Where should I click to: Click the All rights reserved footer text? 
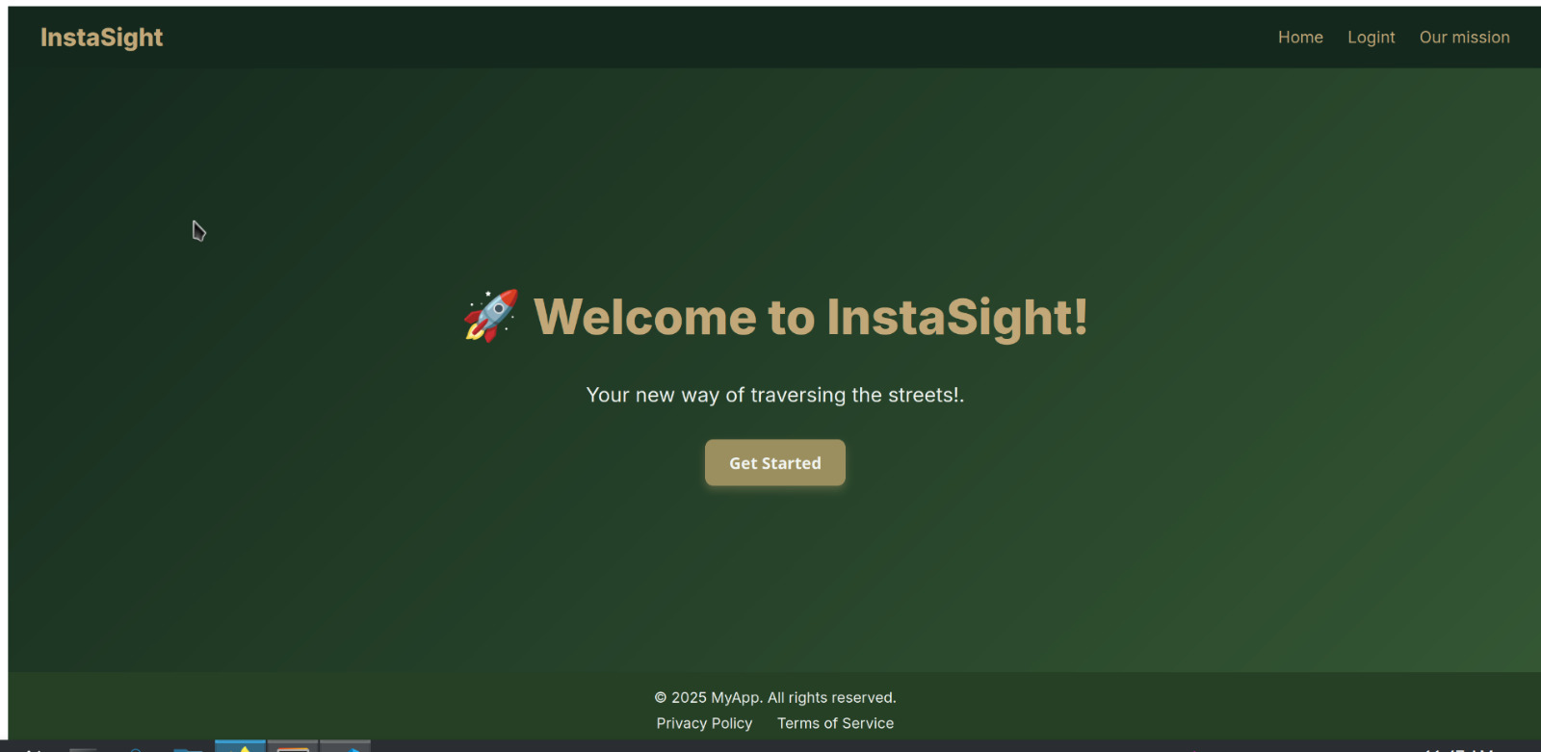click(832, 697)
